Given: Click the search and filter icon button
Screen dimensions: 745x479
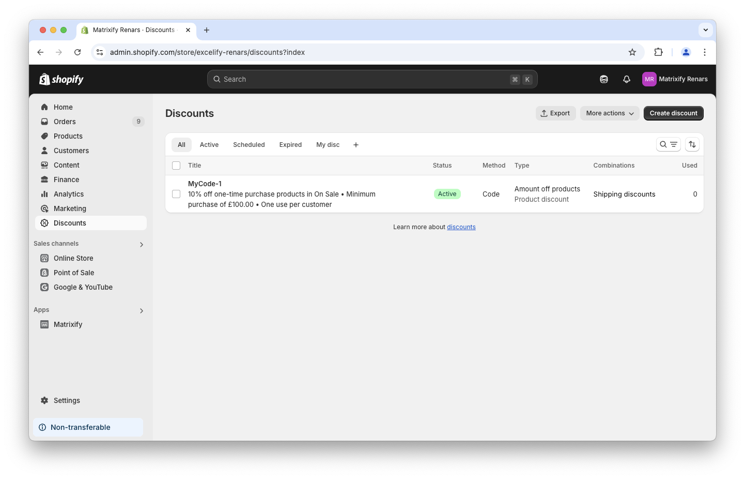Looking at the screenshot, I should pos(668,145).
